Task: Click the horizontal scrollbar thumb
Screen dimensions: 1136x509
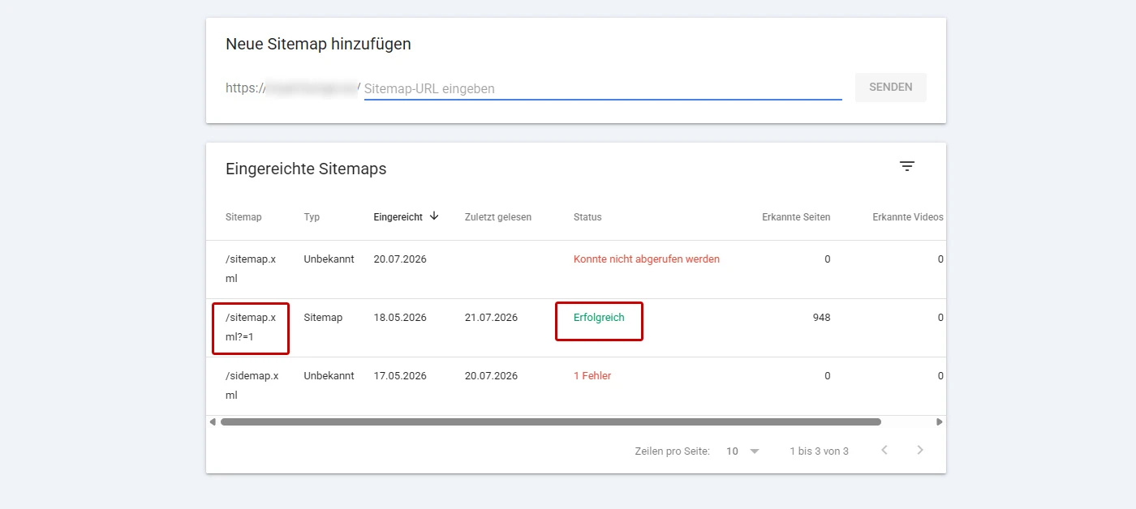Action: [x=550, y=421]
